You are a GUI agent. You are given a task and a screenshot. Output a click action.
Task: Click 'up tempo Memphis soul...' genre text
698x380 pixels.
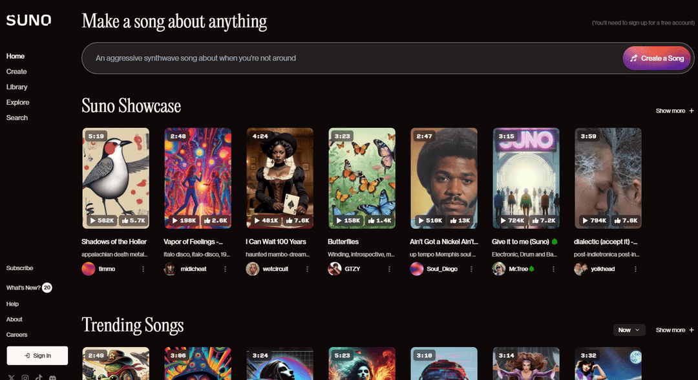point(443,255)
